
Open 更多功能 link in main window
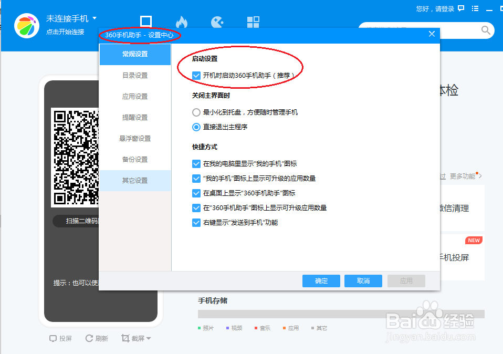465,176
